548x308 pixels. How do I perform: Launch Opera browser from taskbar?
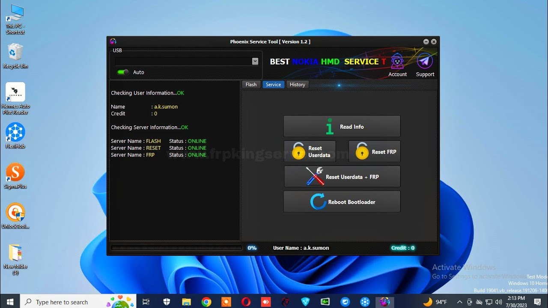(246, 302)
